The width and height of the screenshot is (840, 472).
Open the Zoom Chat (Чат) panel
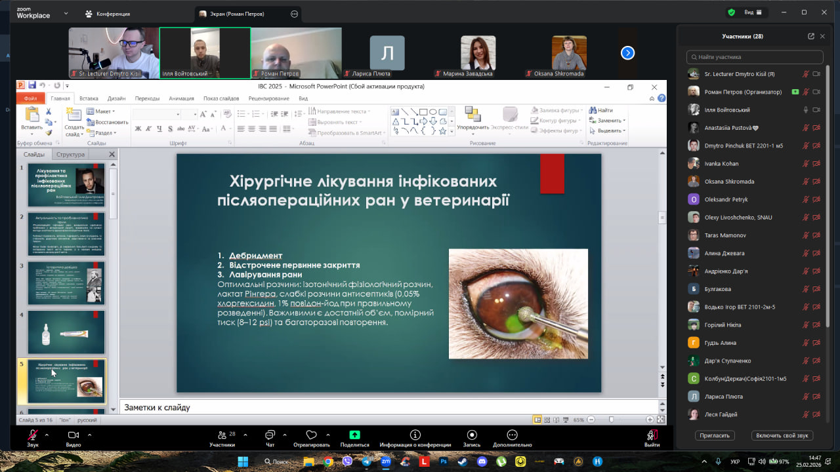click(x=270, y=435)
